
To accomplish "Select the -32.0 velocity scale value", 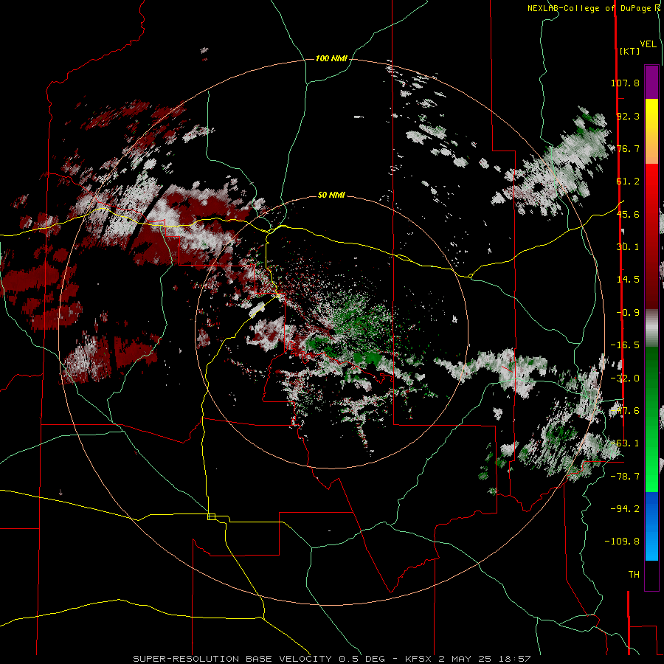I will click(625, 378).
